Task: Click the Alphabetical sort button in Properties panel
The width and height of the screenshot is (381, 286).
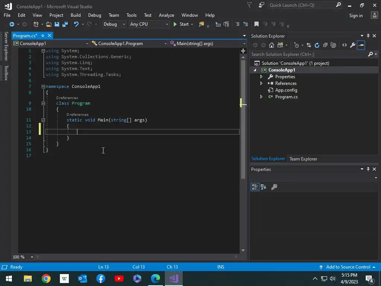Action: (x=263, y=187)
